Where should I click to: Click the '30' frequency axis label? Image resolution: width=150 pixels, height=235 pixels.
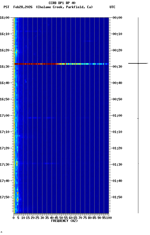click(42, 218)
